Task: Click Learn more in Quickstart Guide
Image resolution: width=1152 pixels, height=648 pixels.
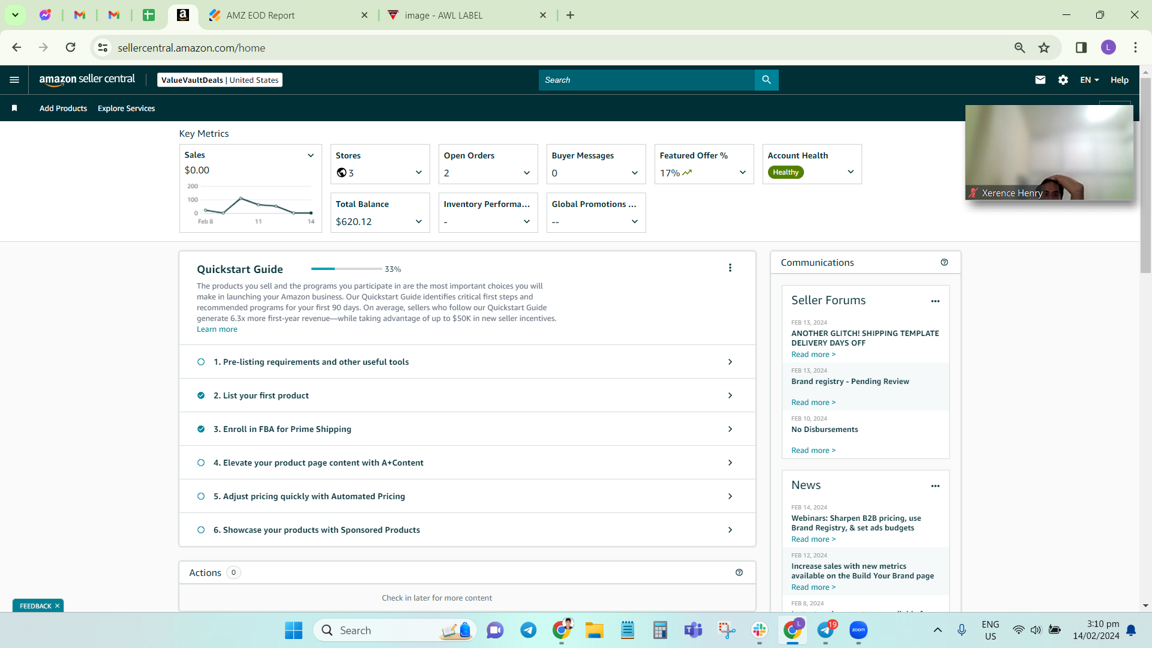Action: [x=217, y=329]
